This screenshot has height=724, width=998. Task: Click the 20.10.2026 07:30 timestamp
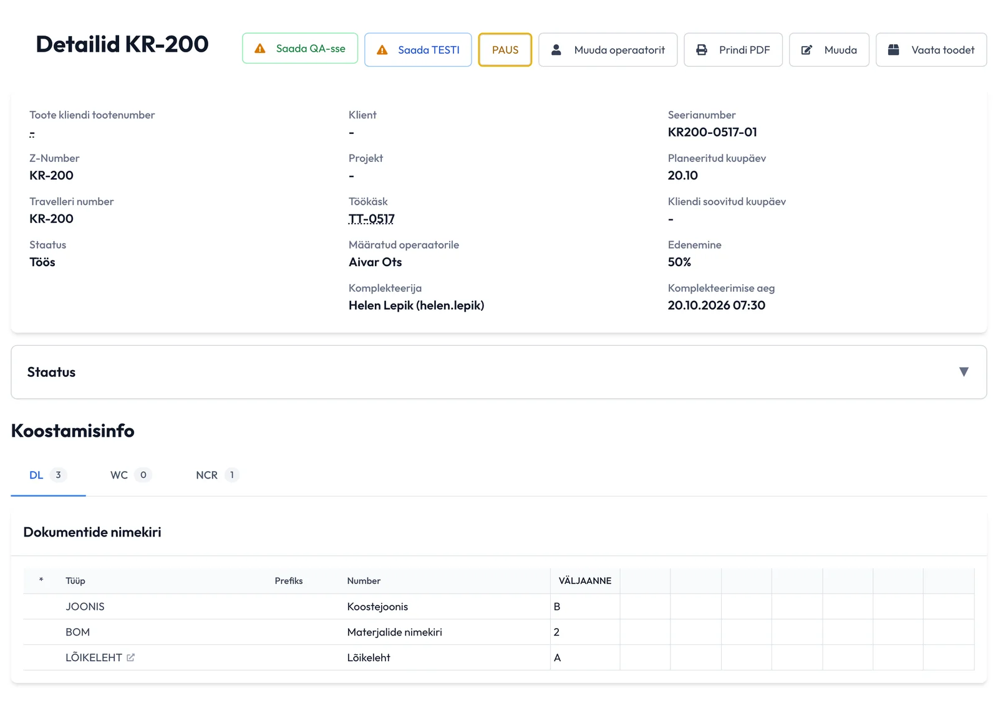coord(717,305)
